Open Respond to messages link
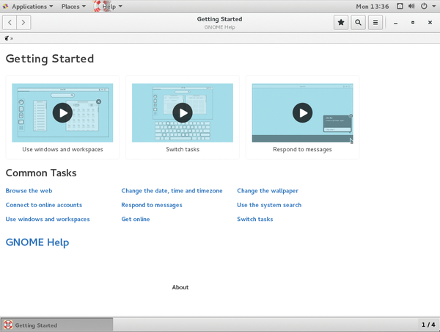This screenshot has width=440, height=332. click(152, 205)
